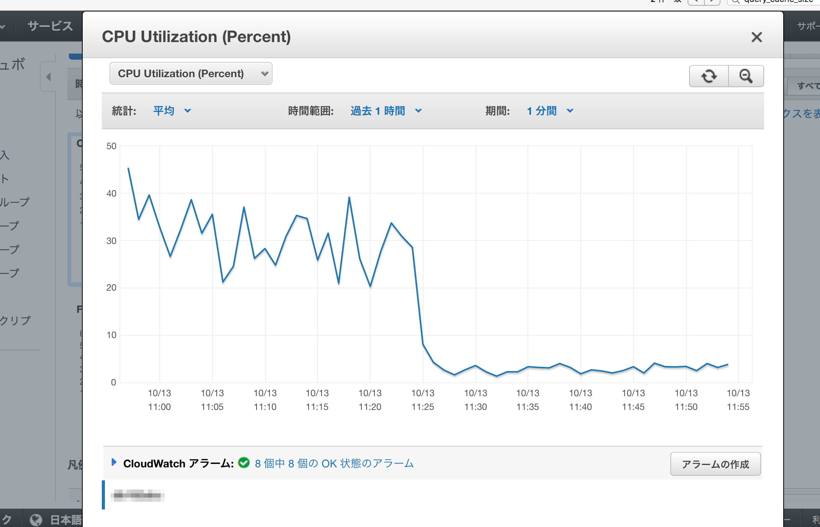Click find bar previous match arrow

coord(696,2)
